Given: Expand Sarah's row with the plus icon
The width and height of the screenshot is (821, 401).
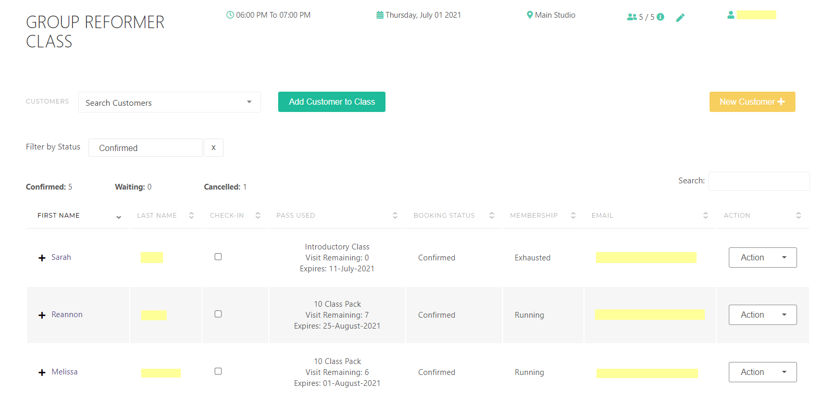Looking at the screenshot, I should pyautogui.click(x=42, y=258).
